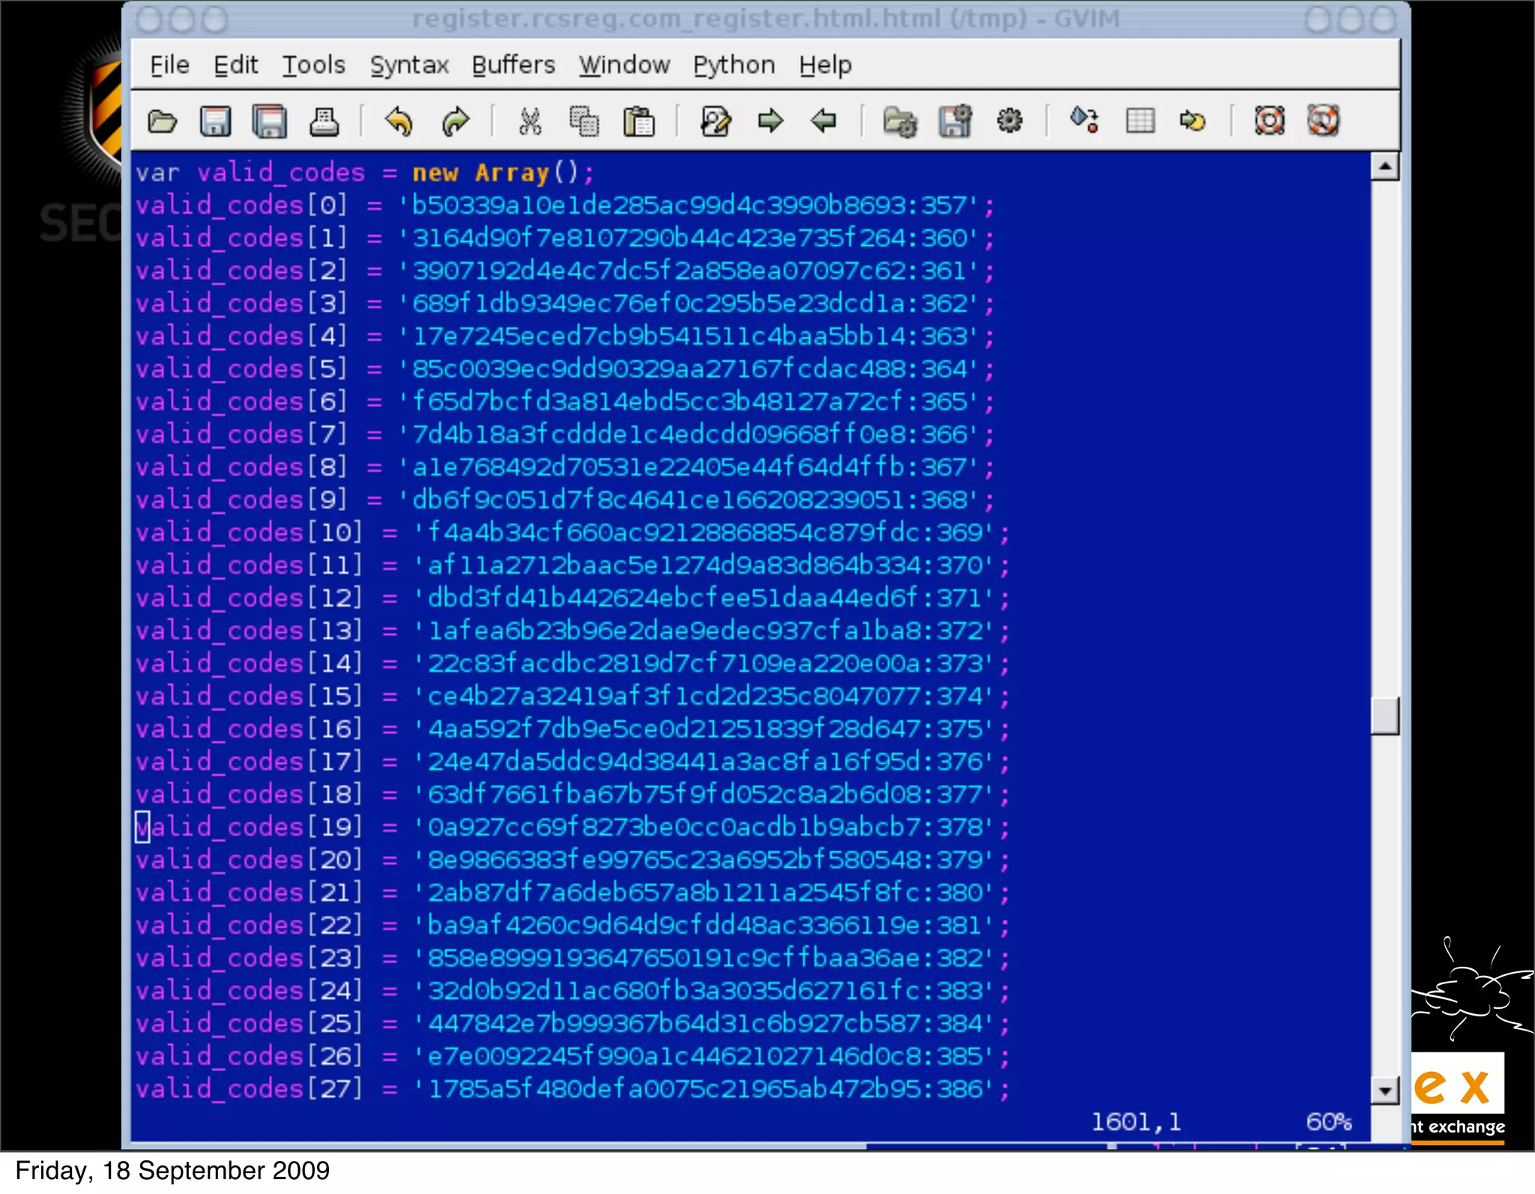
Task: Click the scrollbar down arrow
Action: (x=1384, y=1091)
